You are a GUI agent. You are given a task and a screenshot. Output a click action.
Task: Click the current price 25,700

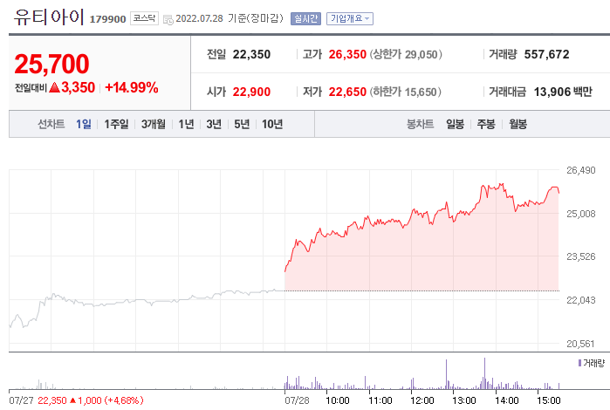click(51, 64)
